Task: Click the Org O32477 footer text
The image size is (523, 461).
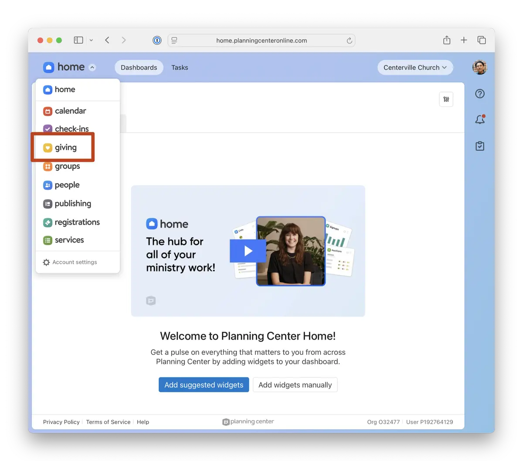Action: pyautogui.click(x=384, y=422)
